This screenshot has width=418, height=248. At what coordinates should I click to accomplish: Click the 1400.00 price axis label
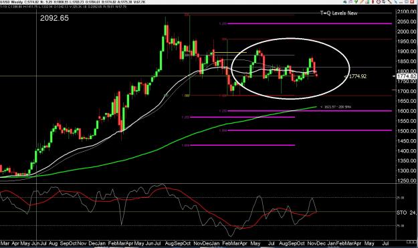point(407,151)
